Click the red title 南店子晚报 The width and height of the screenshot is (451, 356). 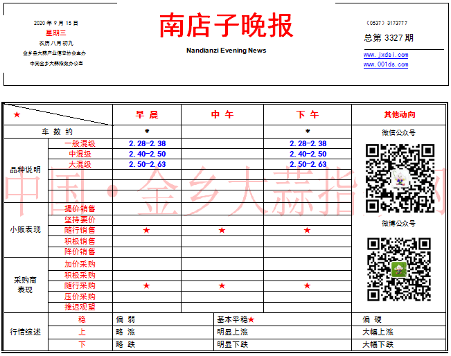click(x=226, y=26)
